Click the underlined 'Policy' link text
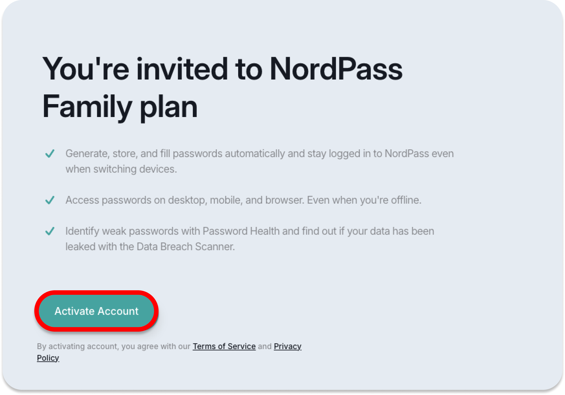 (x=48, y=358)
